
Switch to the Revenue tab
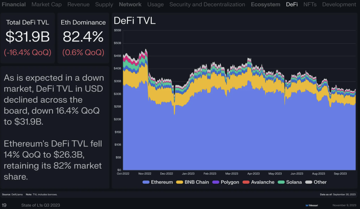click(78, 4)
